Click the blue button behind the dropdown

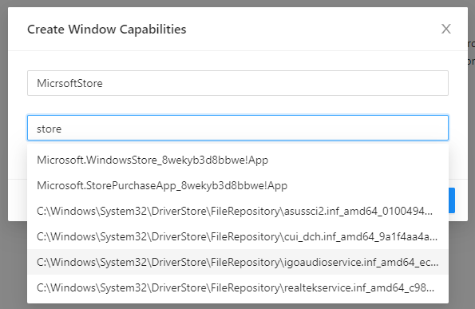point(452,200)
